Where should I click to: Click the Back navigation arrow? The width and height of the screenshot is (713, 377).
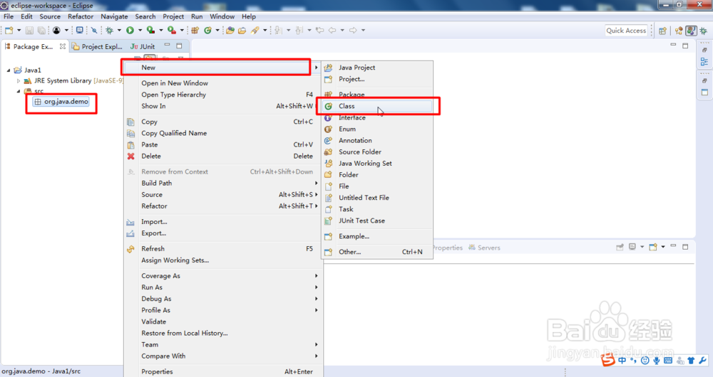(332, 31)
